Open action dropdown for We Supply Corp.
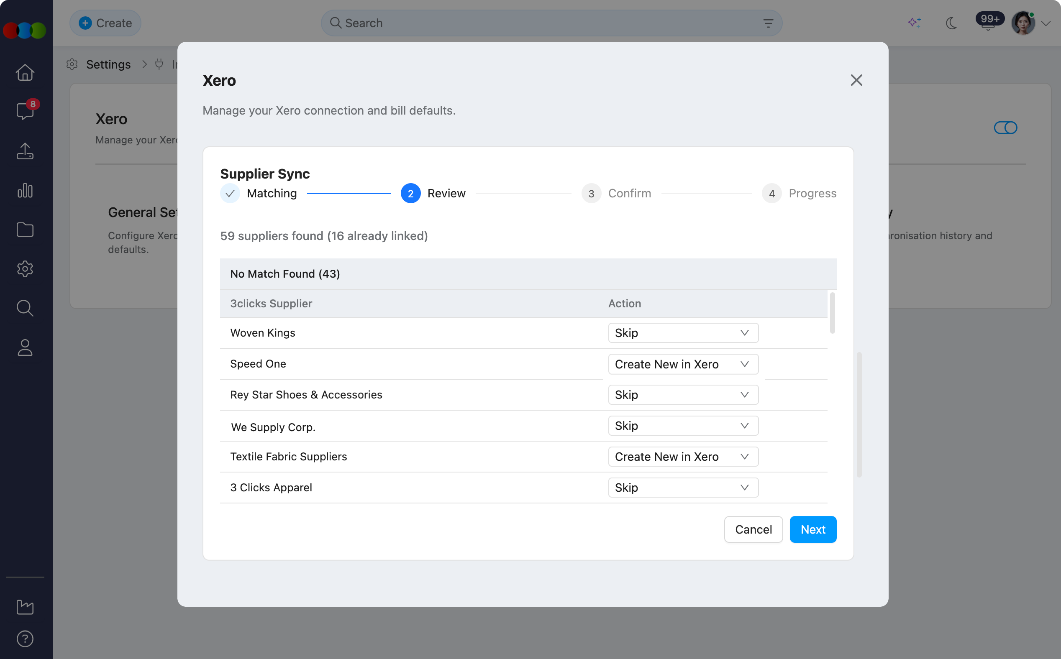1061x659 pixels. tap(683, 426)
